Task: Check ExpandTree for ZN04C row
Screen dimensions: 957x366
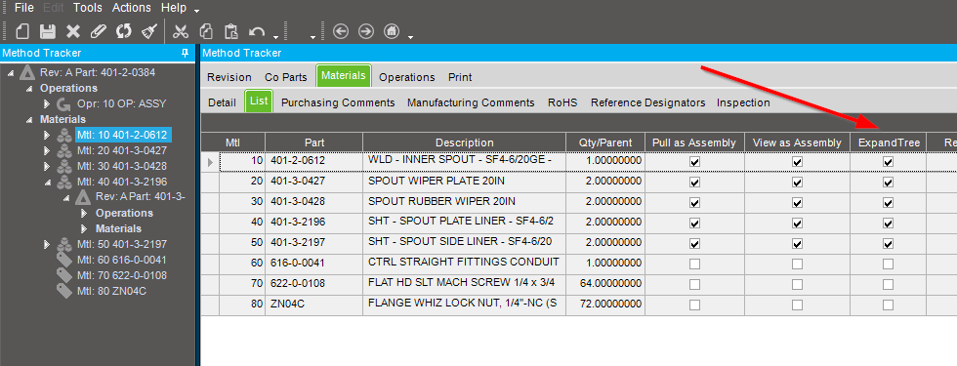Action: [x=888, y=305]
